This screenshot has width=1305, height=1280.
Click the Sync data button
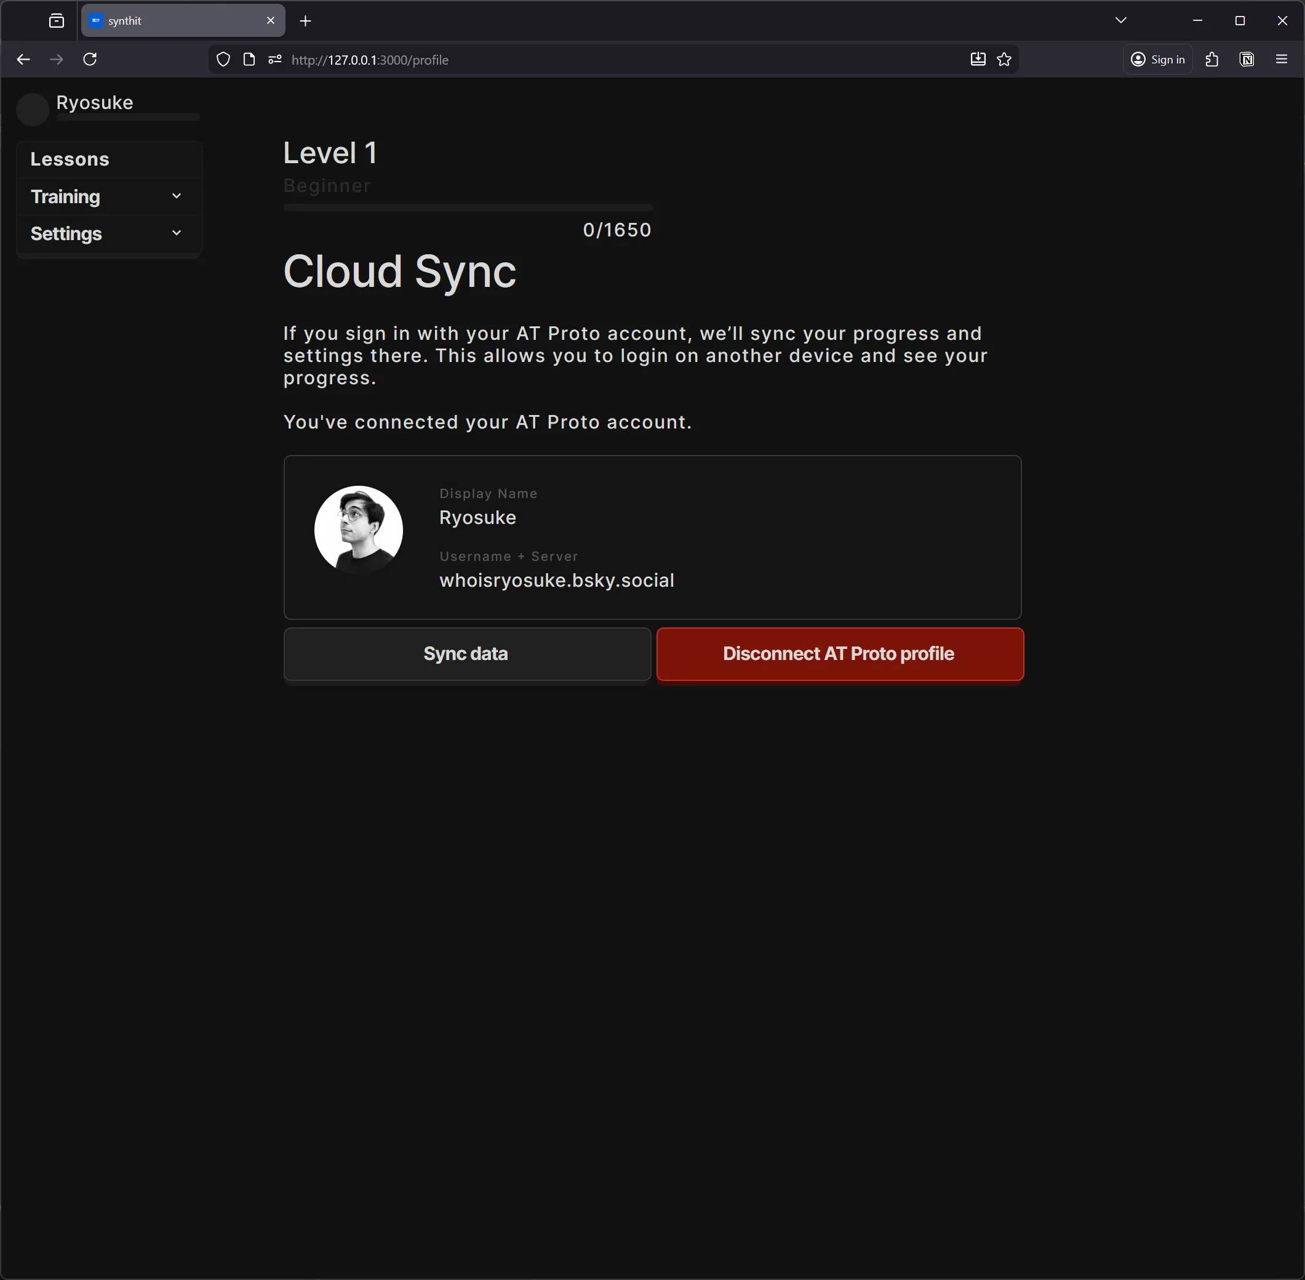[466, 653]
